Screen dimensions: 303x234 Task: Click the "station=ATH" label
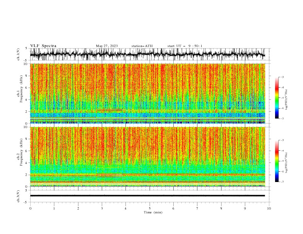[x=142, y=46]
